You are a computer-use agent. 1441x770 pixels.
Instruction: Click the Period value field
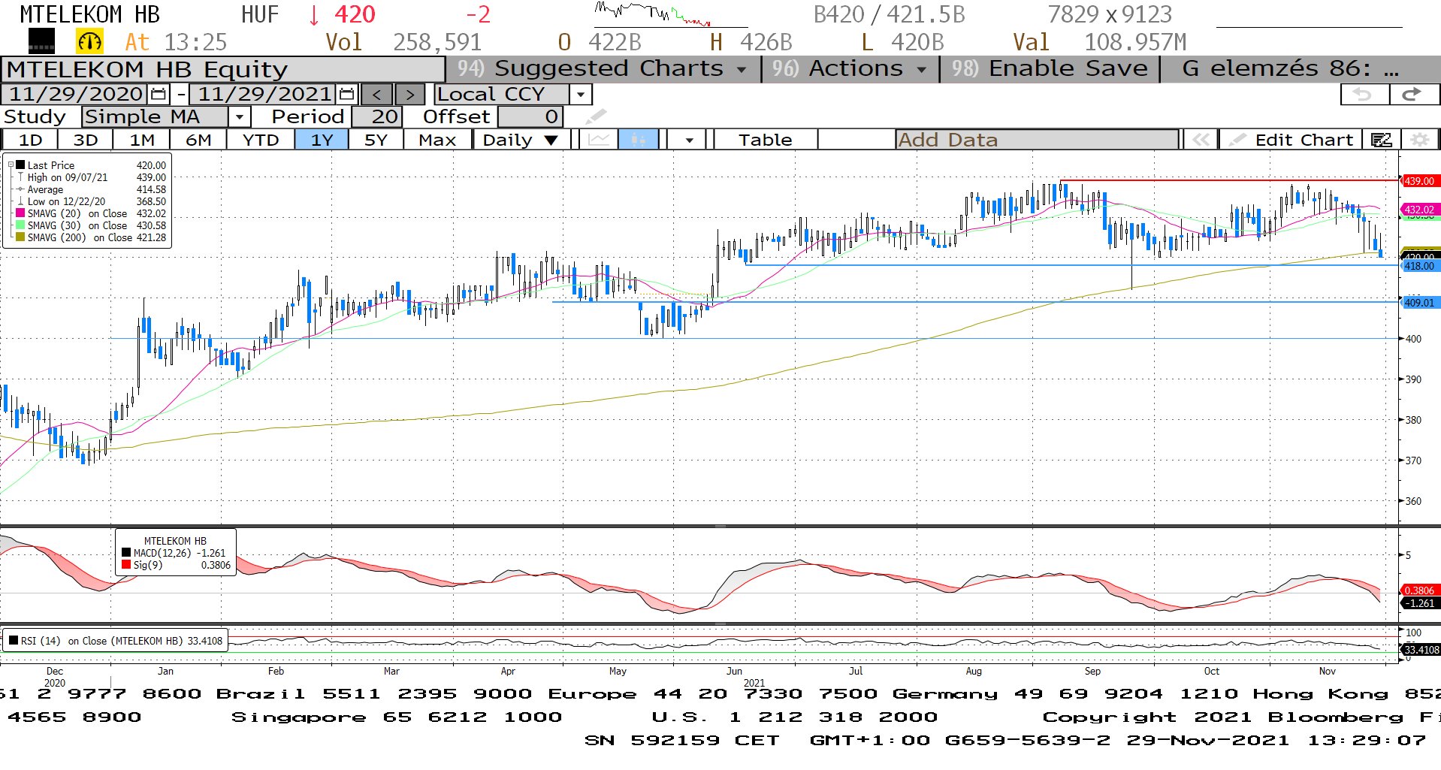click(376, 117)
